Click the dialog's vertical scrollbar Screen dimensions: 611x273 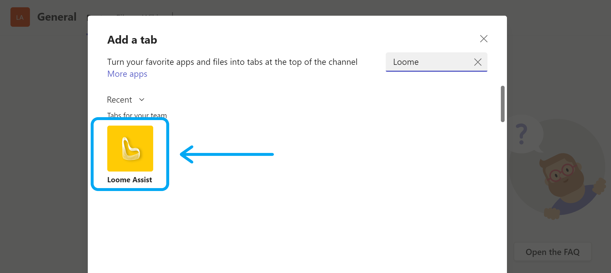coord(503,104)
